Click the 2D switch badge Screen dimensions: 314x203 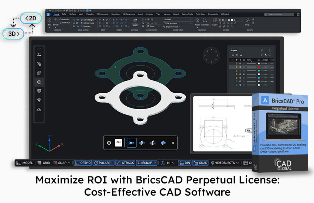[31, 18]
